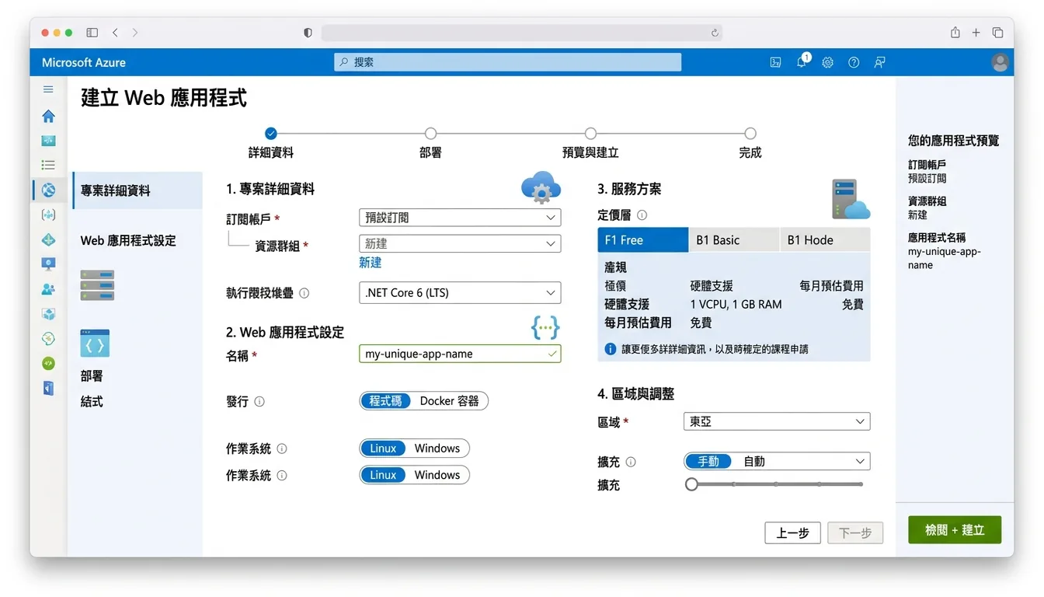The width and height of the screenshot is (1044, 597).
Task: Click info icon next to 定價層
Action: (x=642, y=215)
